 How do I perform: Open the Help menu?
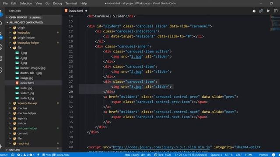tap(84, 3)
